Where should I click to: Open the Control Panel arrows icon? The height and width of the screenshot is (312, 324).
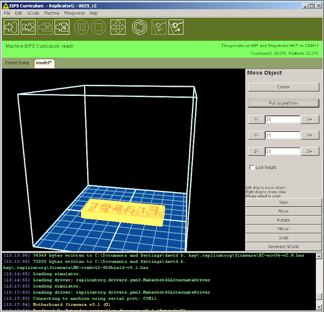pos(118,27)
